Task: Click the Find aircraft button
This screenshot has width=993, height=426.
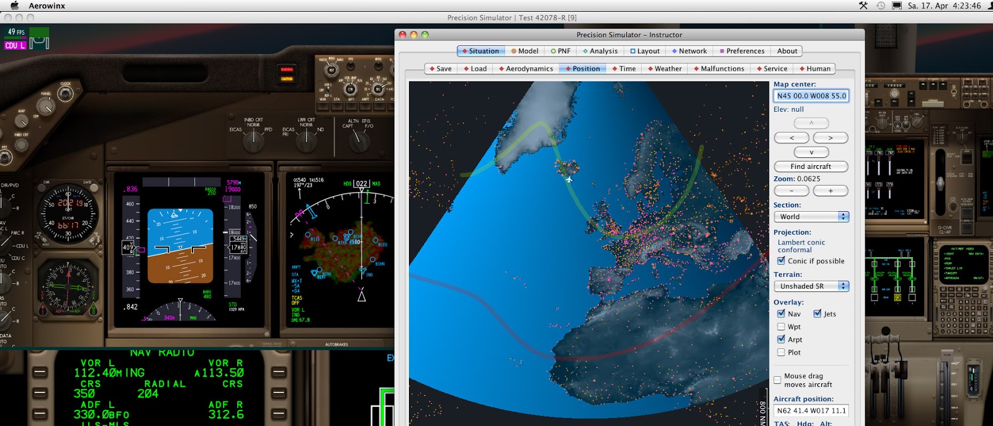Action: pos(811,166)
